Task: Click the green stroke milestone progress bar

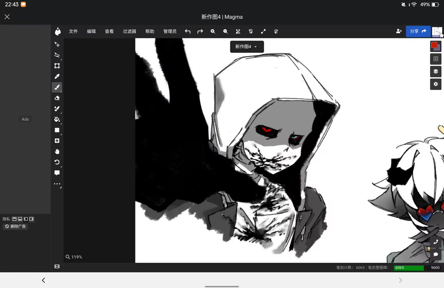Action: [x=408, y=268]
